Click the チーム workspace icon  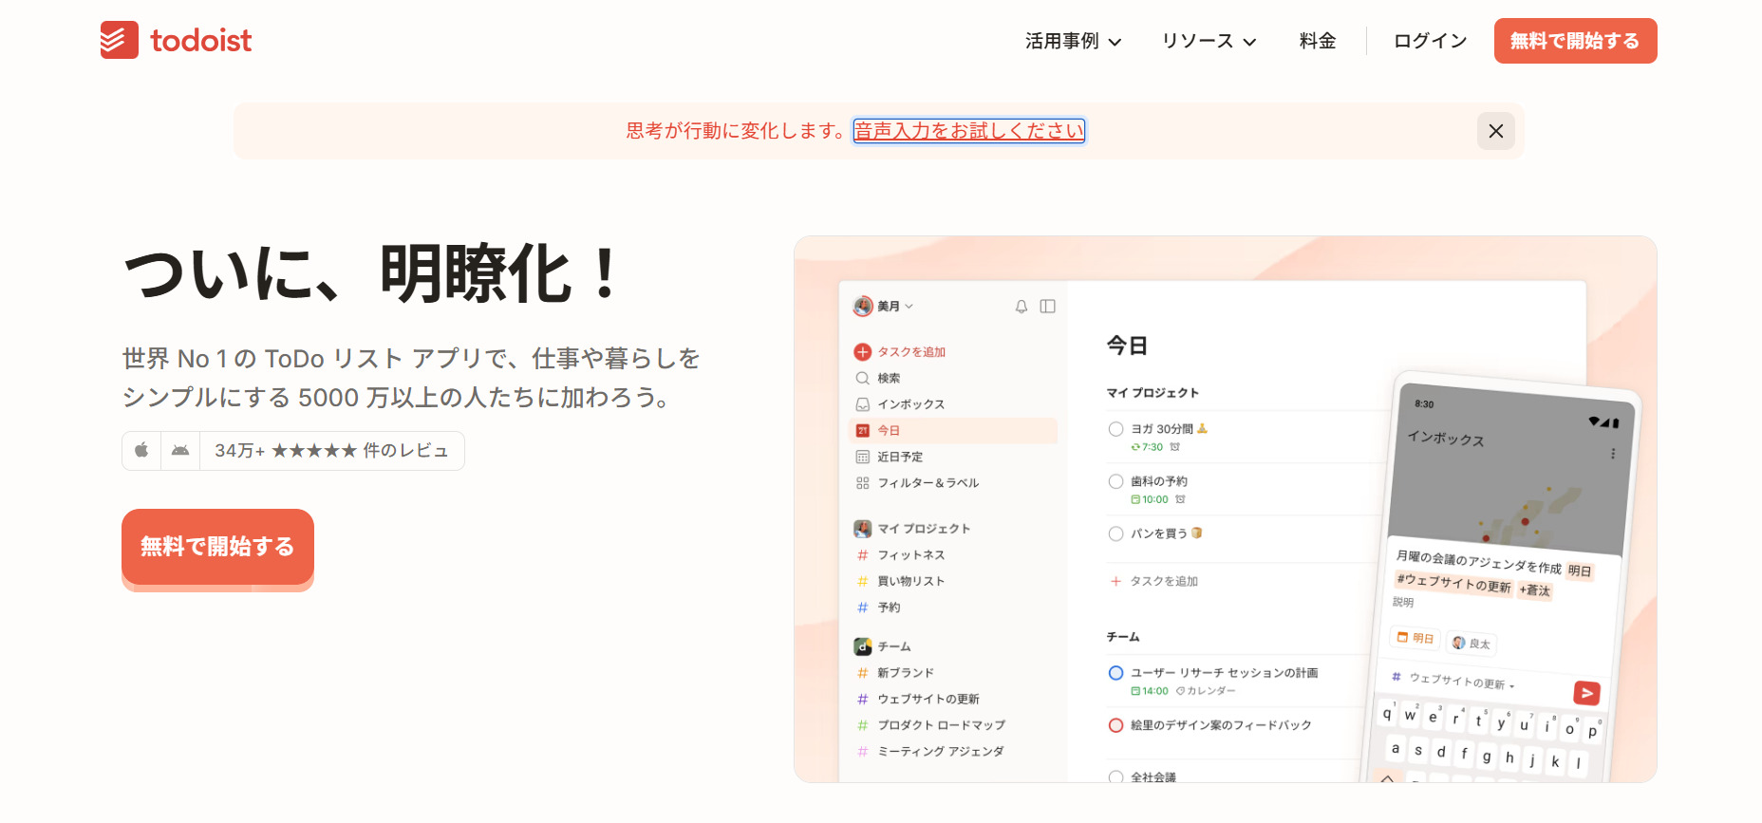coord(862,646)
